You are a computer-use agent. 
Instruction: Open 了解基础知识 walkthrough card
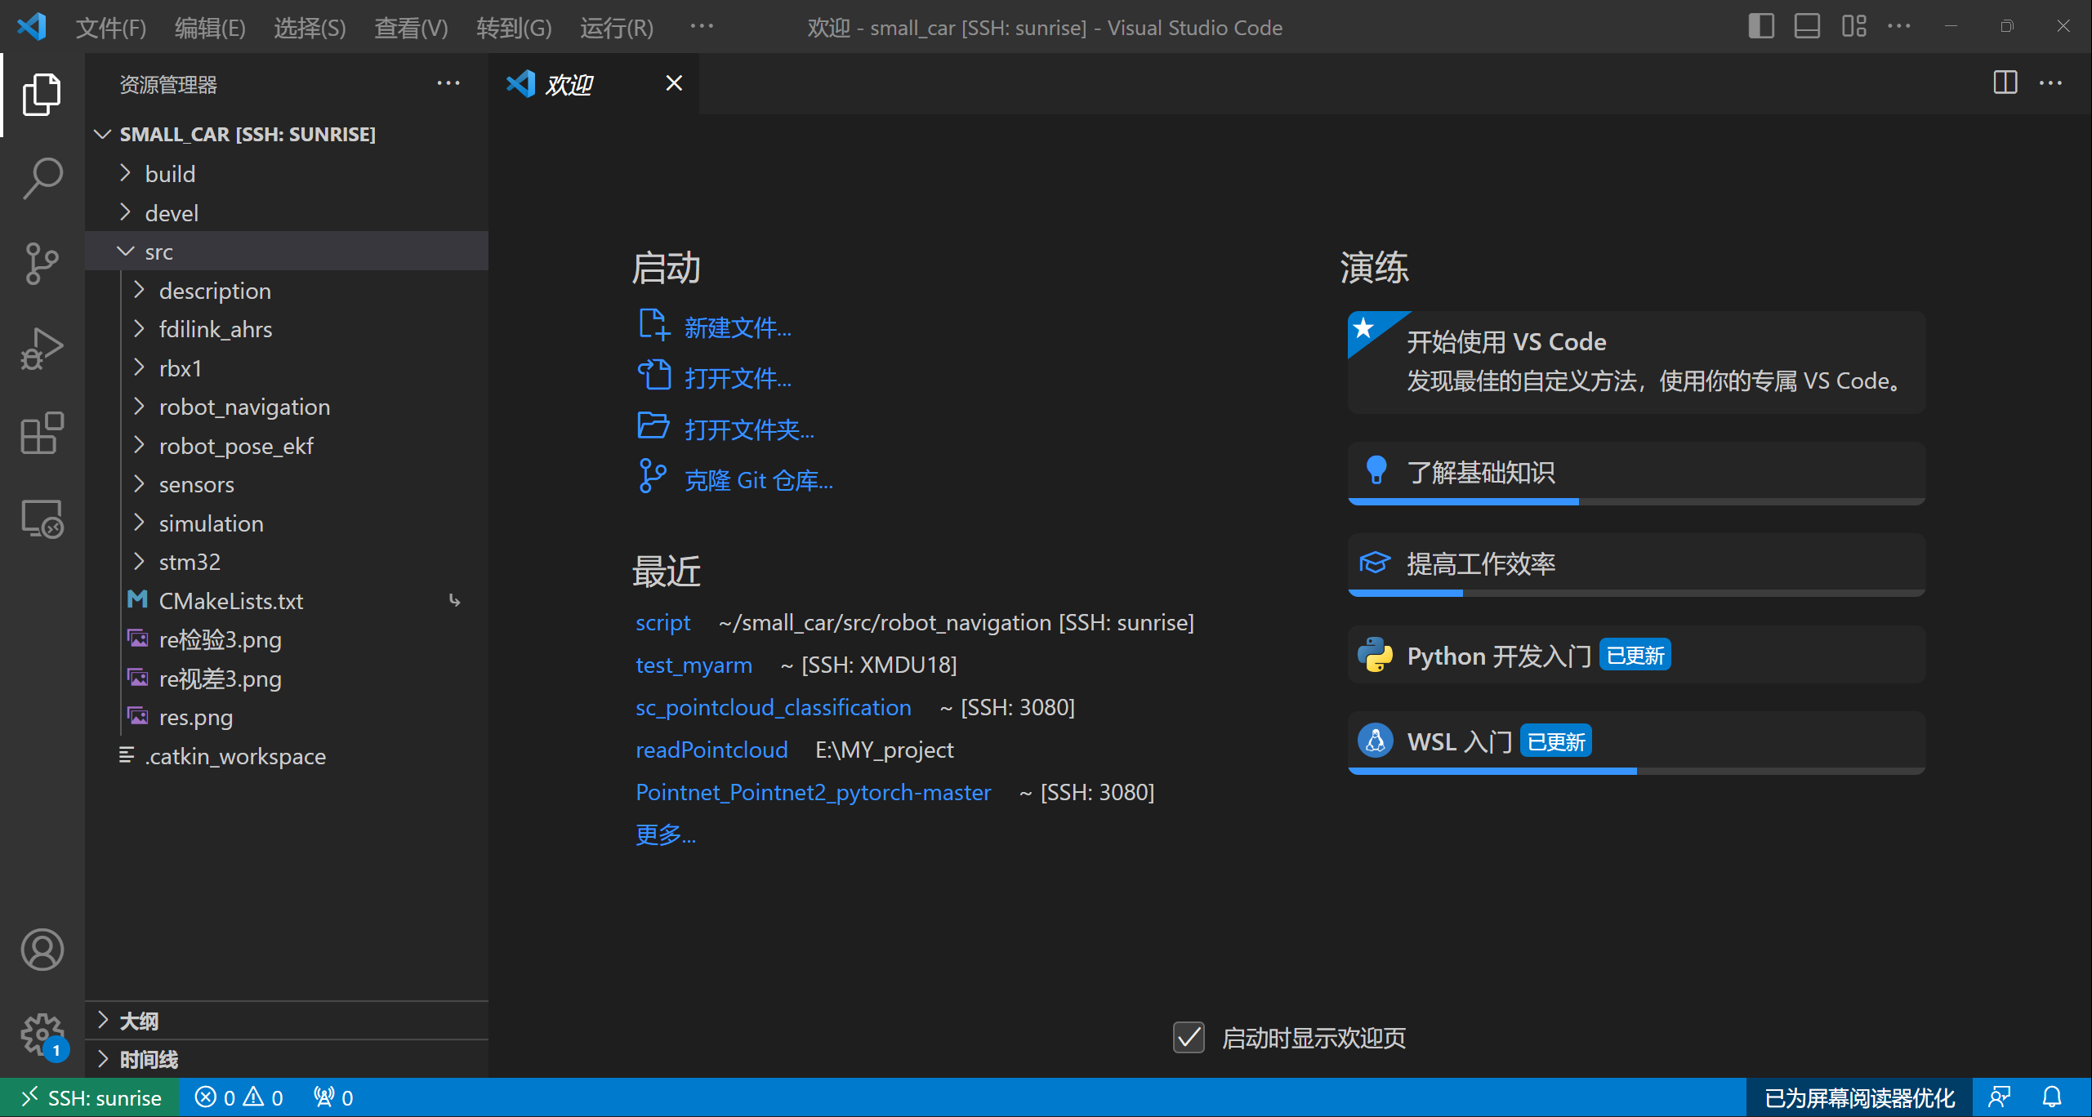point(1636,473)
